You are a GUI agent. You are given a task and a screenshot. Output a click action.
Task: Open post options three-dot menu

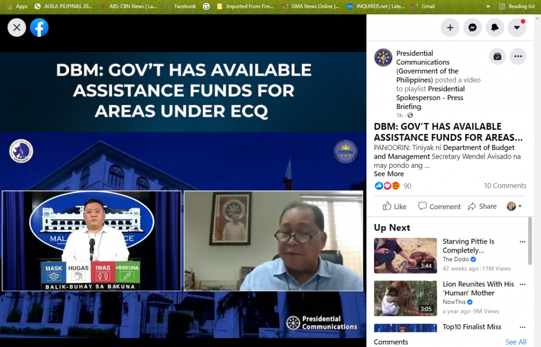coord(518,56)
